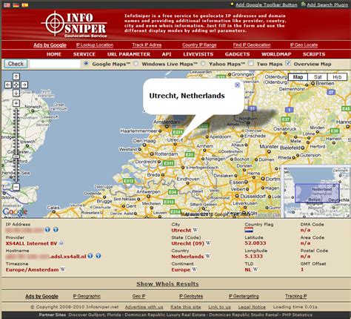
Task: Switch to the US flag language
Action: tap(7, 4)
